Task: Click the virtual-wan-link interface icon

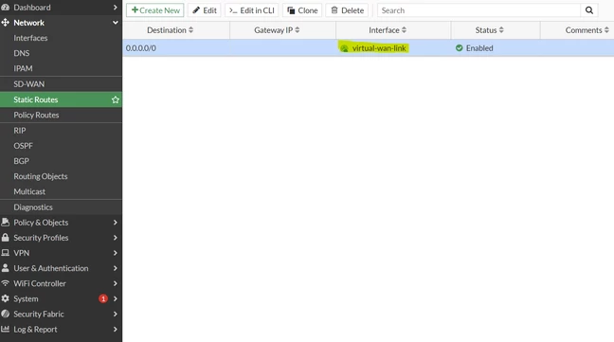Action: 344,48
